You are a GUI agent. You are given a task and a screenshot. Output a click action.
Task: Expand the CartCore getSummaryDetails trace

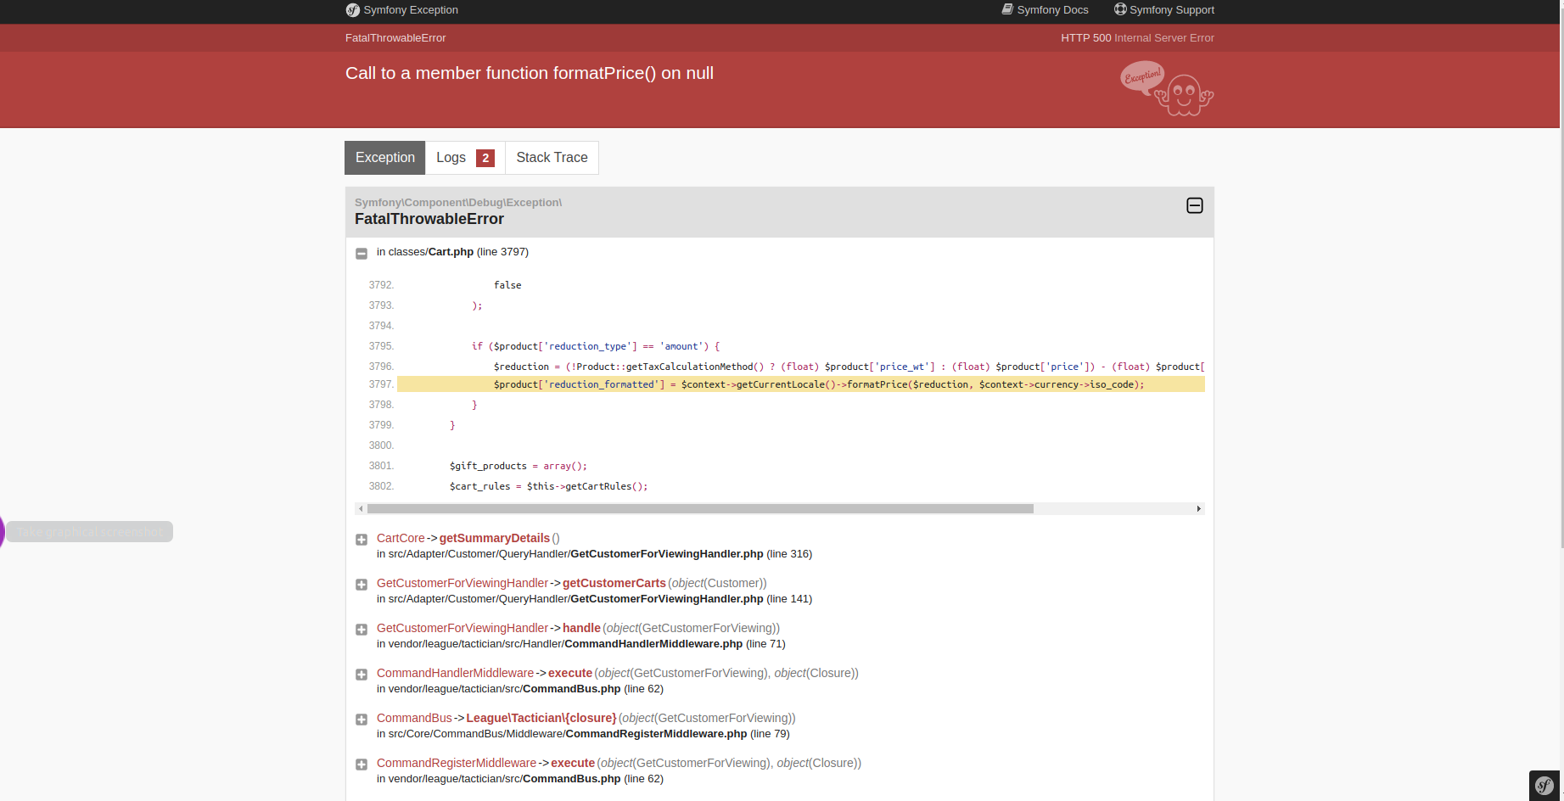click(362, 539)
